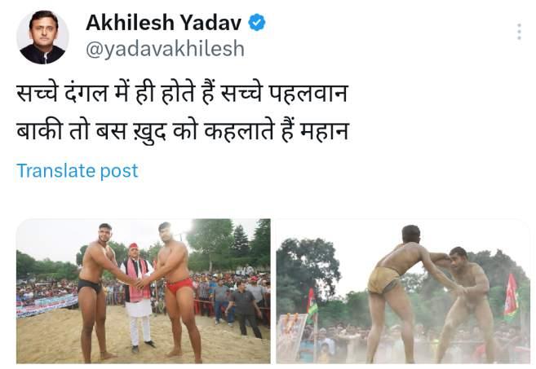This screenshot has height=369, width=536.
Task: Open the right photo of wrestlers grappling
Action: (x=403, y=291)
